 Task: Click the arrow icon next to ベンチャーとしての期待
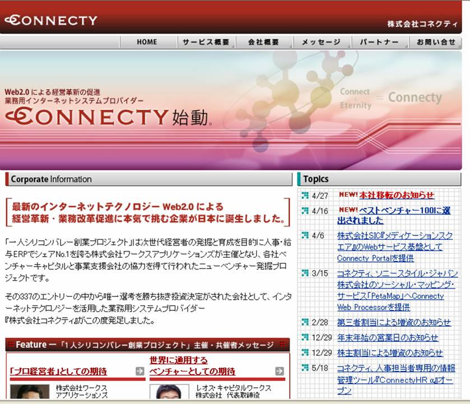280,371
